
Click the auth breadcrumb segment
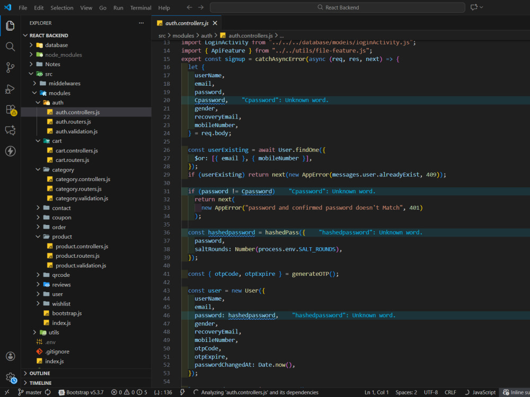pyautogui.click(x=207, y=35)
